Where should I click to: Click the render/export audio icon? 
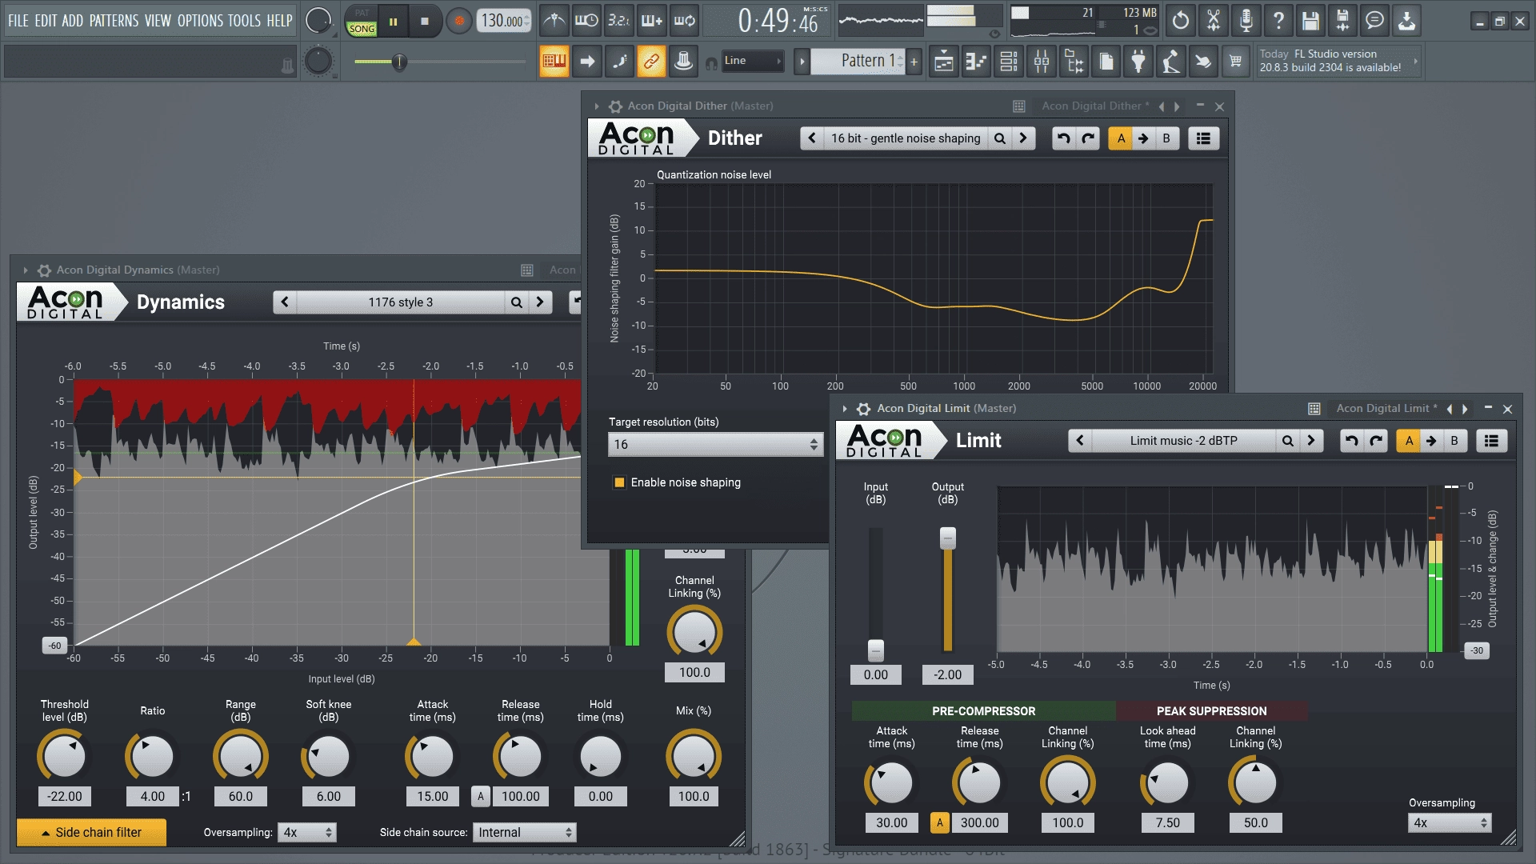click(1342, 21)
